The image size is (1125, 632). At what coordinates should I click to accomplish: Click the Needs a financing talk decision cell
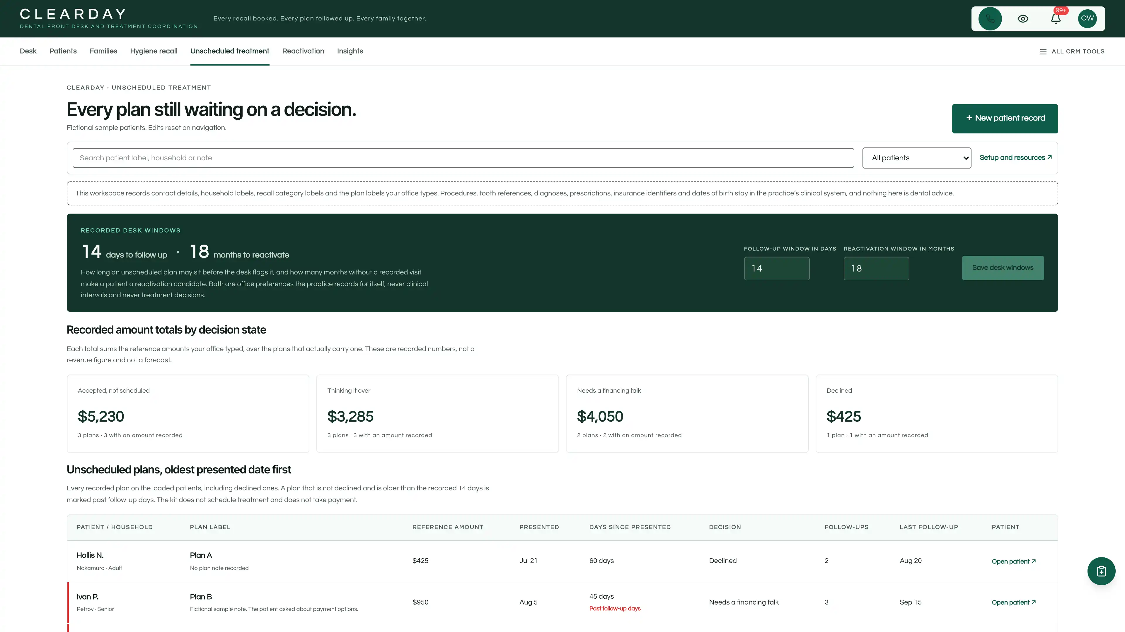tap(744, 602)
